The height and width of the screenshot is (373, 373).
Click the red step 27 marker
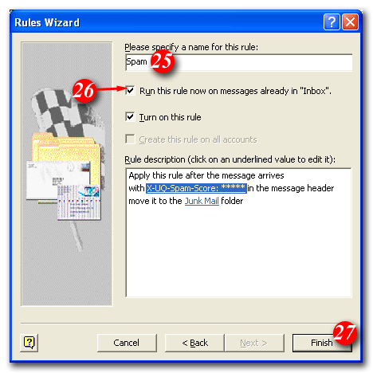[x=345, y=332]
